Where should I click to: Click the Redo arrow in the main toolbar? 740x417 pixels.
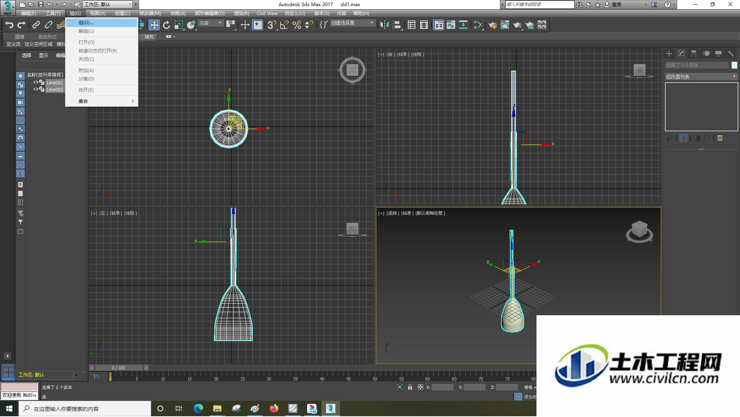point(22,25)
